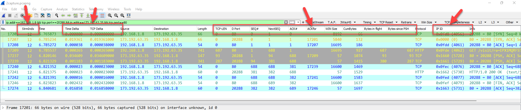Click the close capture file icon

click(43, 15)
